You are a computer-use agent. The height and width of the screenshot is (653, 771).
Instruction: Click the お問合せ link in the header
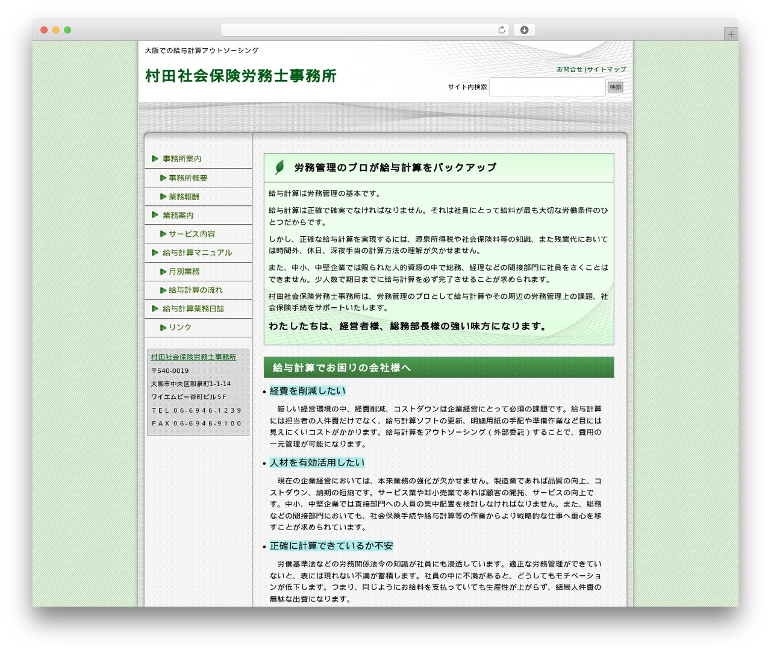point(569,69)
